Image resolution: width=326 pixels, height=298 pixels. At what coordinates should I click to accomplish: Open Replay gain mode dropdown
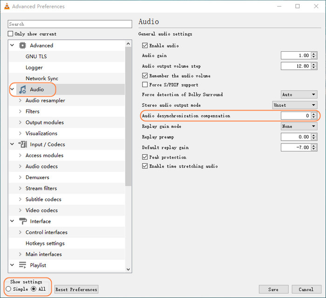tap(299, 126)
